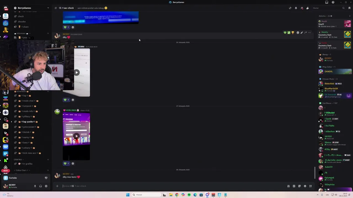Open user settings gear
The width and height of the screenshot is (353, 198).
[46, 186]
